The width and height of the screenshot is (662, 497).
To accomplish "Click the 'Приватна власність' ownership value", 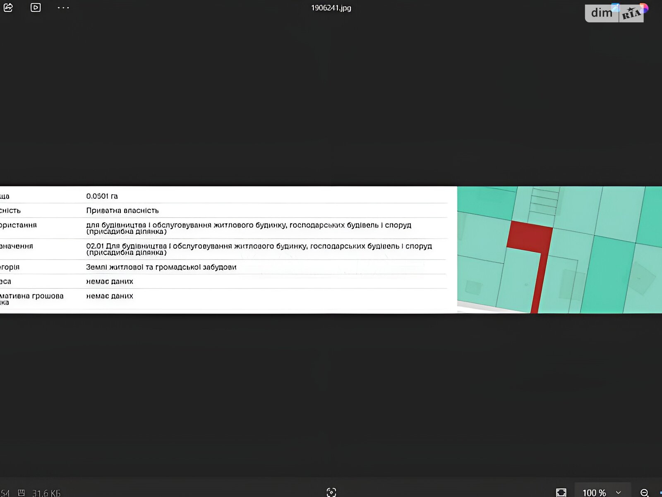I will point(122,210).
